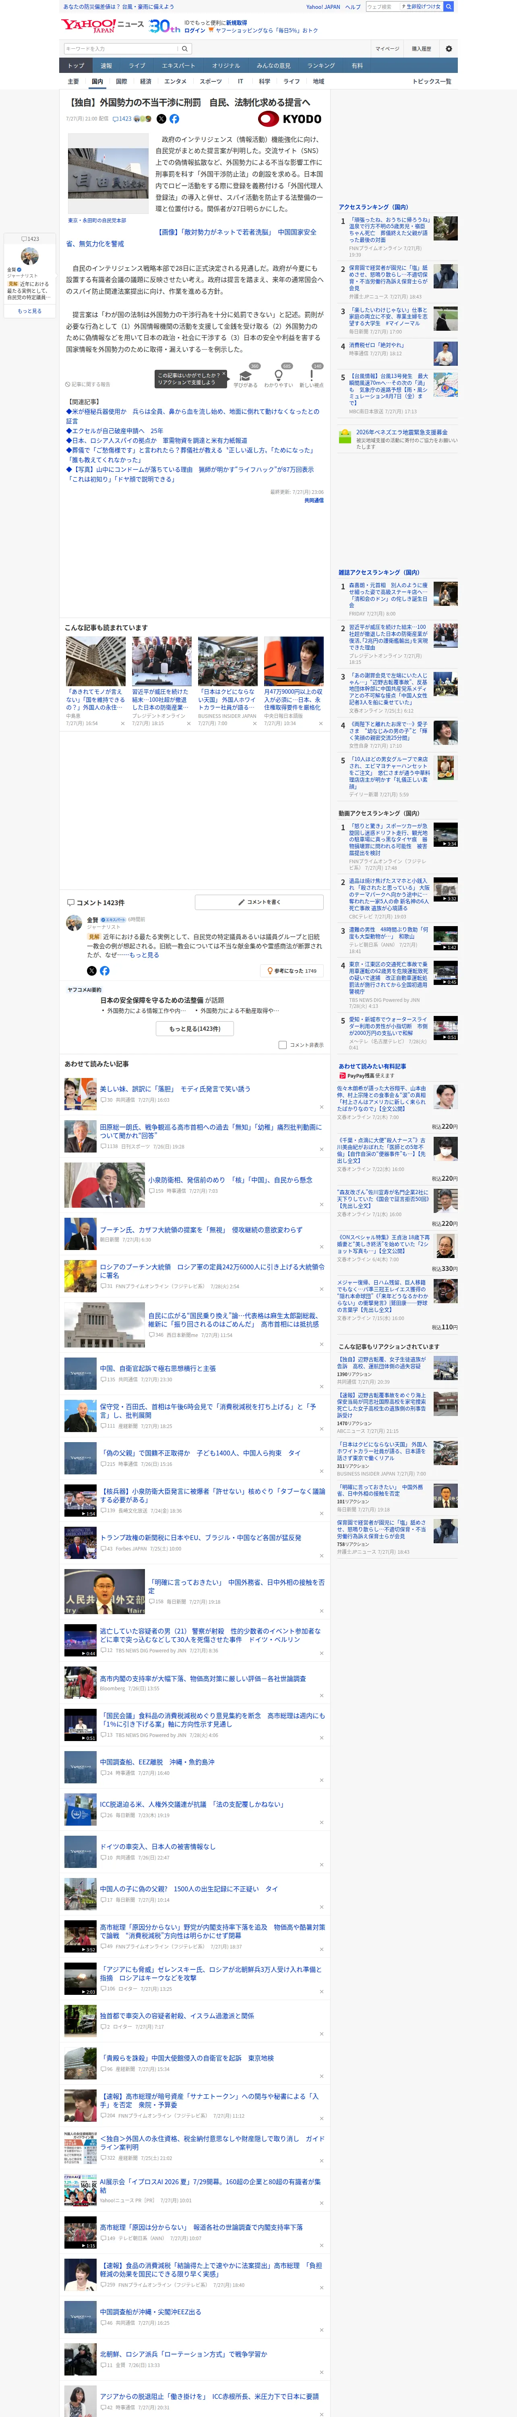Open article 中国調査船、EEZ離脱 沖縄・魚釣島沖

[157, 1761]
